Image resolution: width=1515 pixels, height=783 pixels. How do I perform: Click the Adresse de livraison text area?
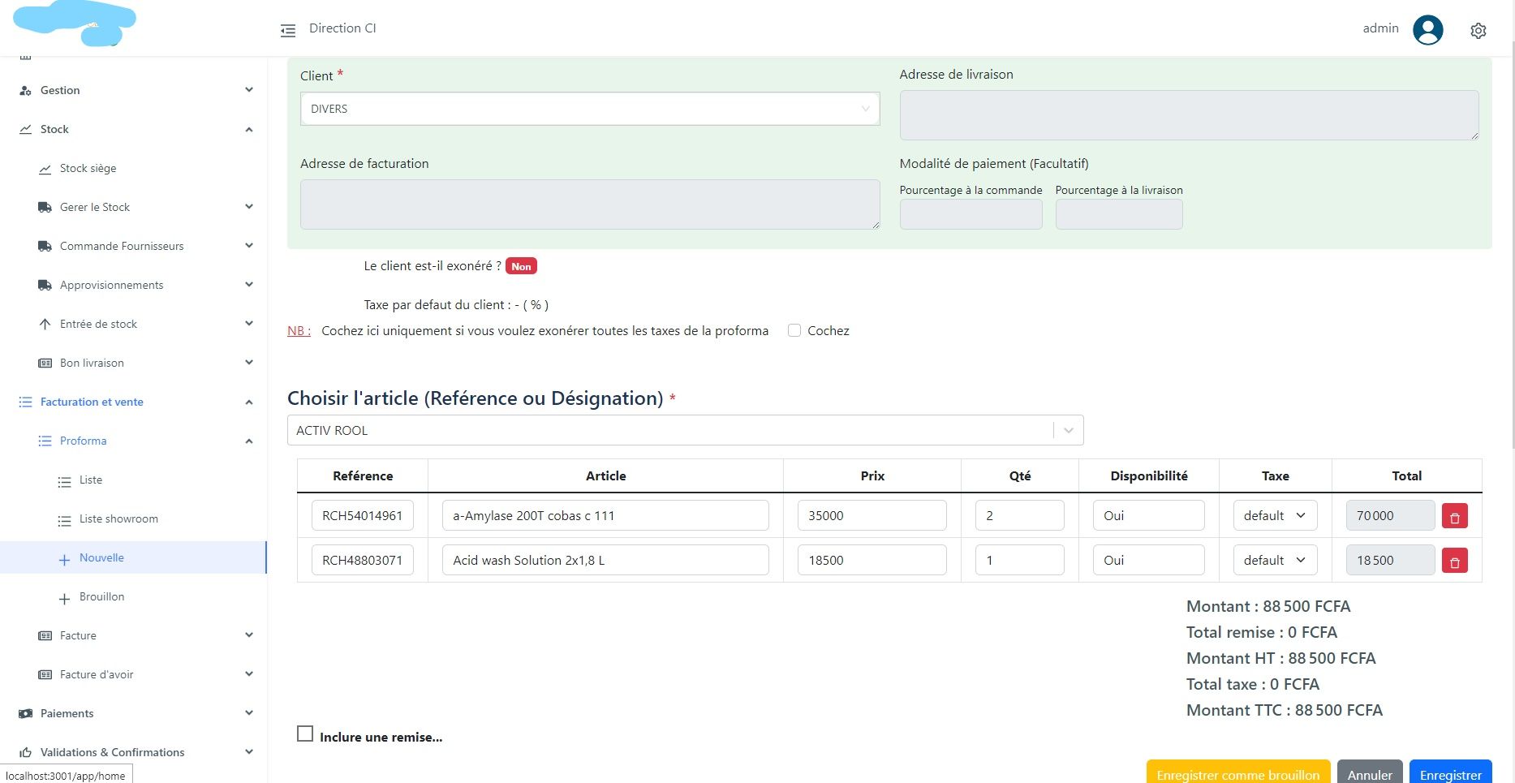click(x=1188, y=115)
